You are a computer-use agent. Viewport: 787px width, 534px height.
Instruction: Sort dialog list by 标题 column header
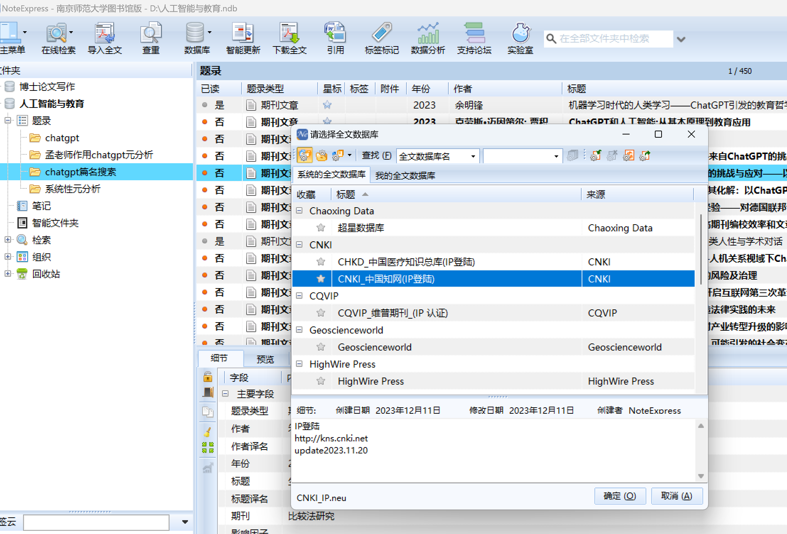[456, 194]
